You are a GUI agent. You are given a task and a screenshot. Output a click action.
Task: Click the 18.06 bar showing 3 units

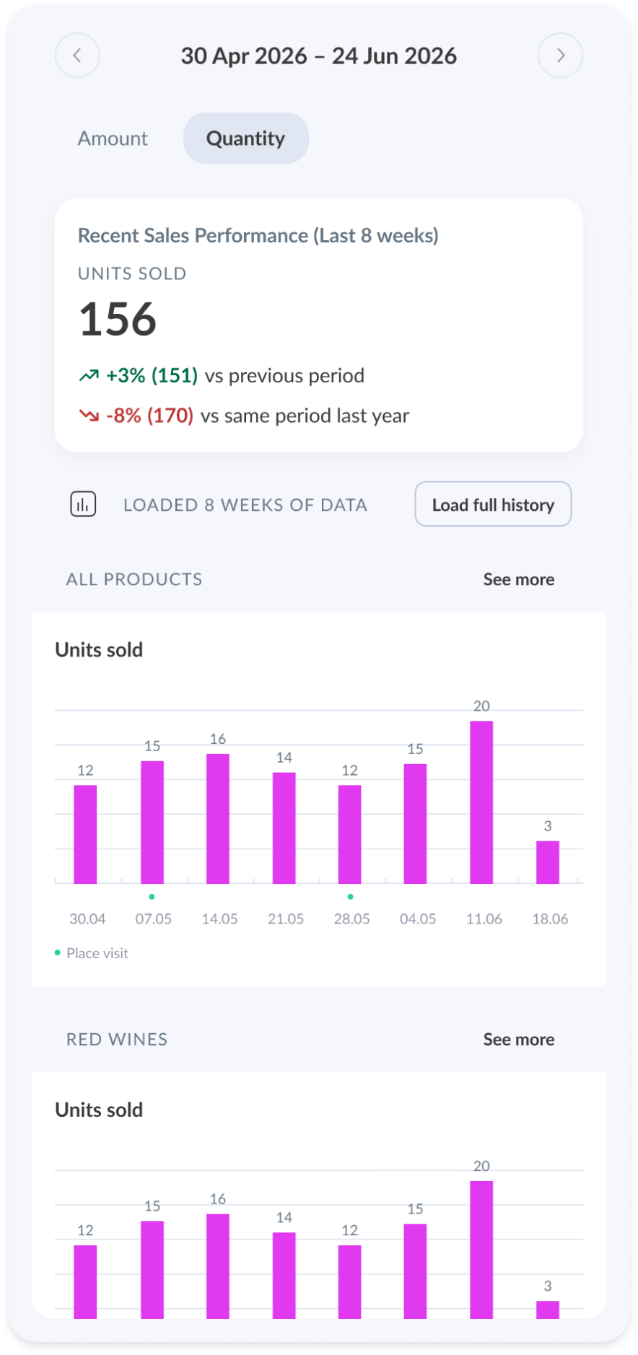click(x=548, y=862)
